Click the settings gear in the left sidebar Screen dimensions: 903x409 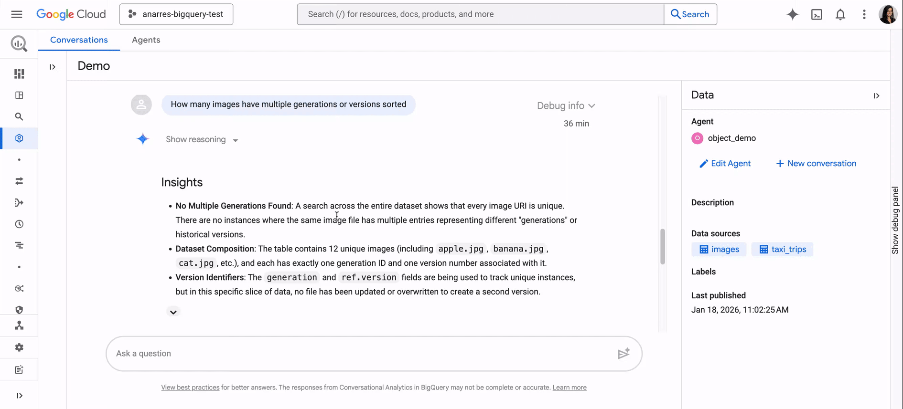point(19,347)
